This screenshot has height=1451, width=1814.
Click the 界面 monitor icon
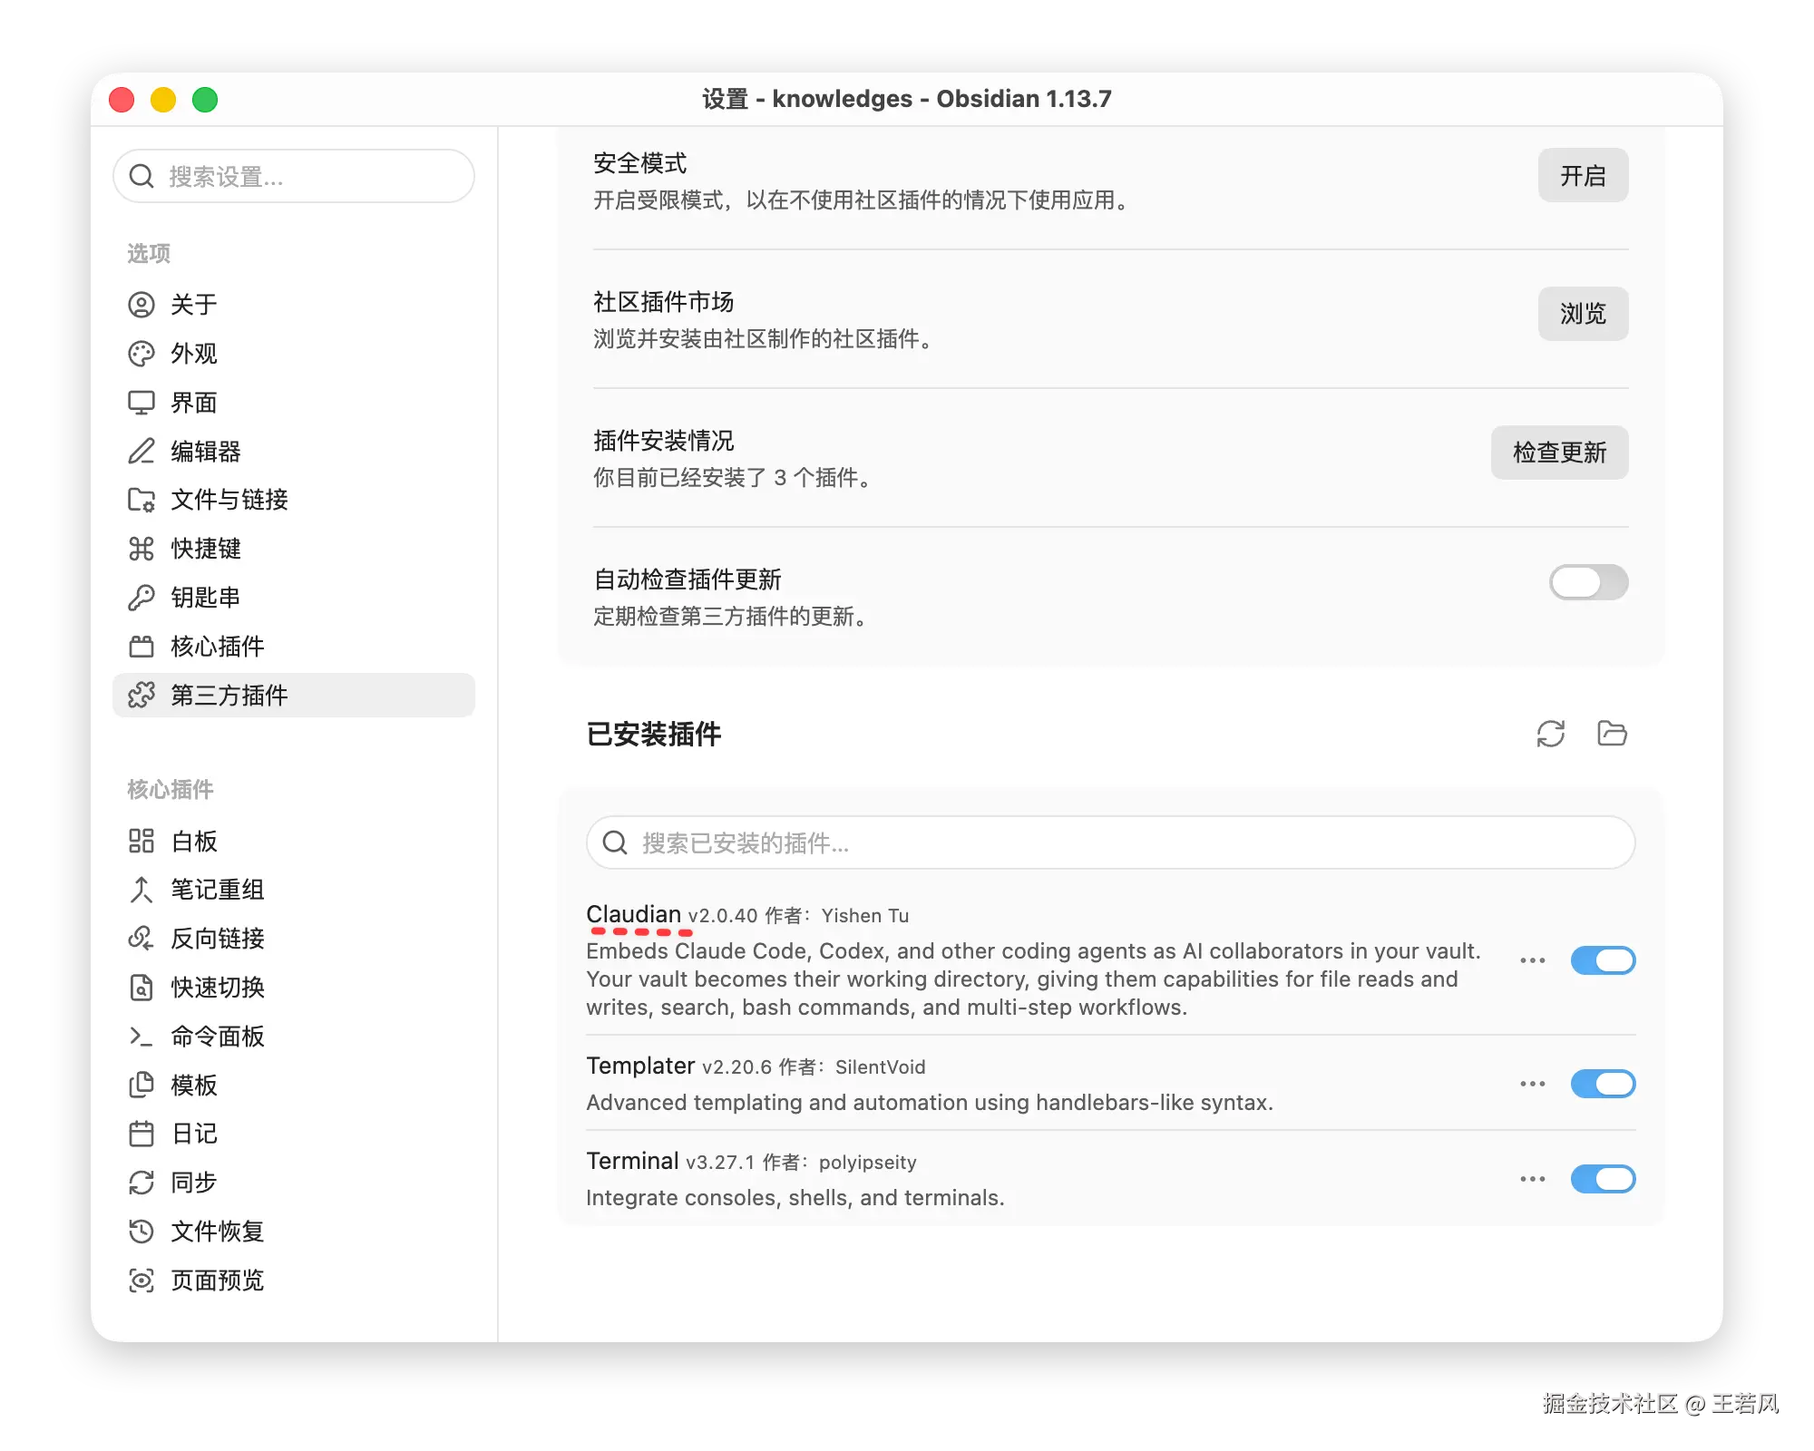[141, 403]
